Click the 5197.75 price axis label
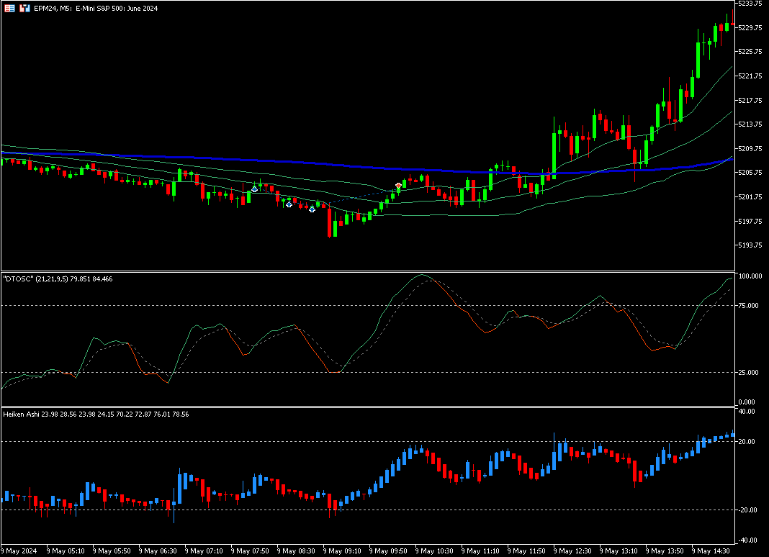 [750, 221]
